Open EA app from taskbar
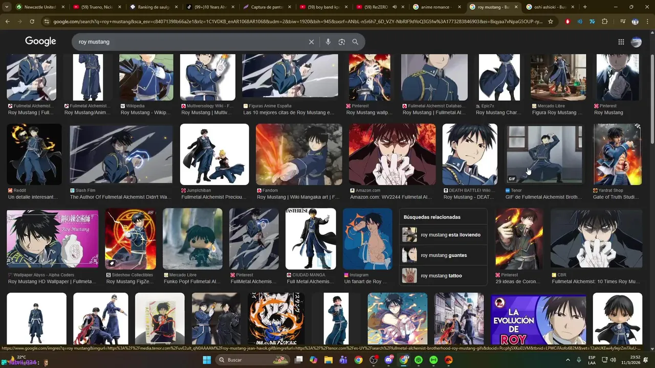655x368 pixels. (449, 360)
